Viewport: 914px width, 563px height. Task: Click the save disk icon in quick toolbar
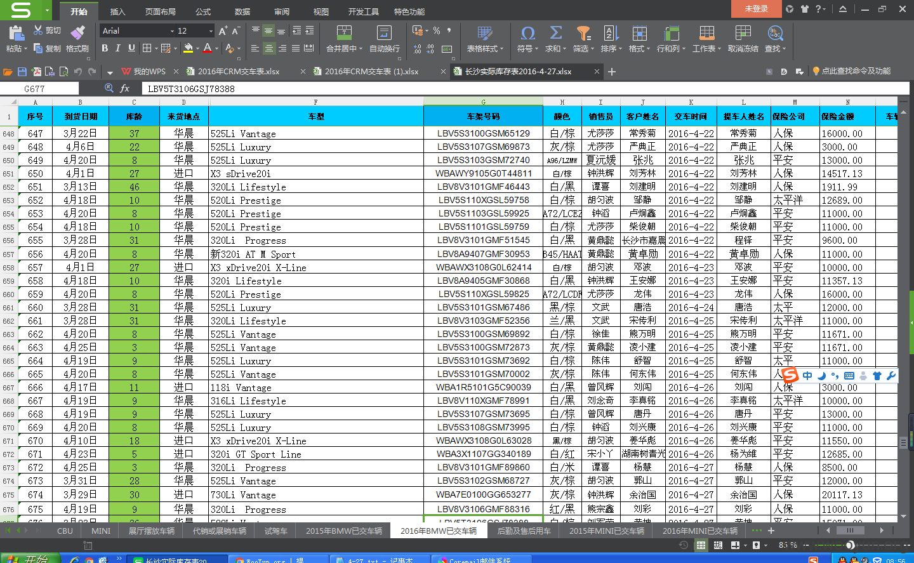(x=22, y=72)
